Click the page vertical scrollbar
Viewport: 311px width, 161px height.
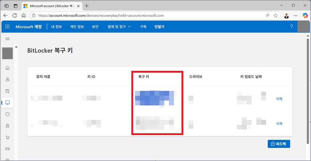coord(308,91)
